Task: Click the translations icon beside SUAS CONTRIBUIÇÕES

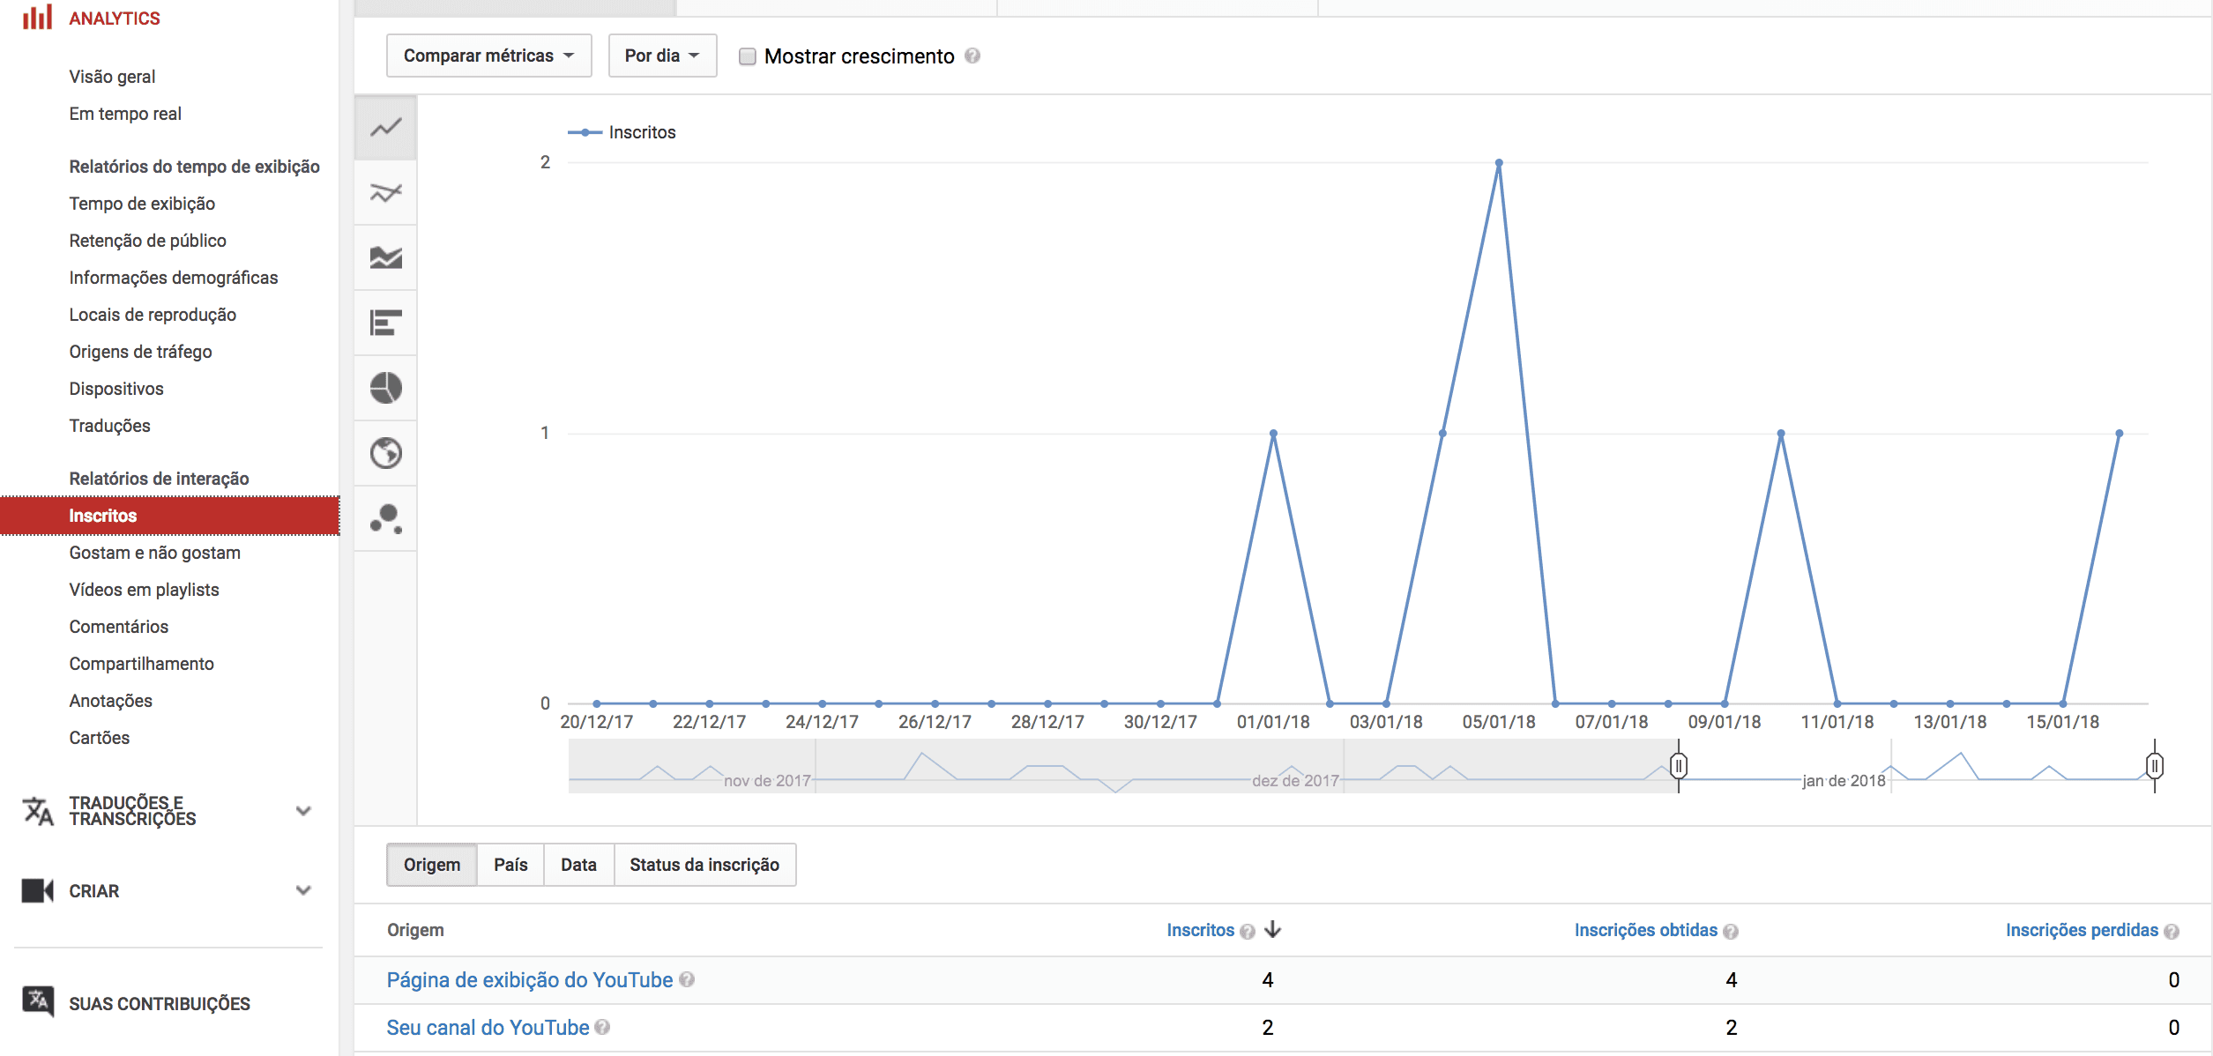Action: (x=37, y=1001)
